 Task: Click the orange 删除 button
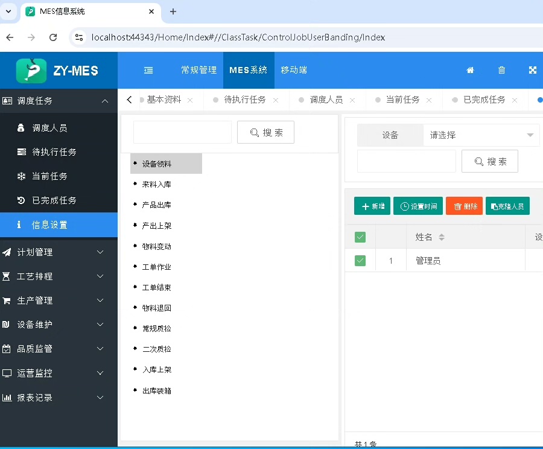464,206
